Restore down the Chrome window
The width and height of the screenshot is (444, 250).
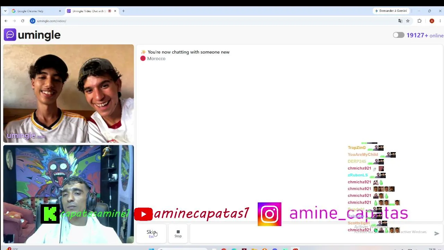pyautogui.click(x=429, y=11)
